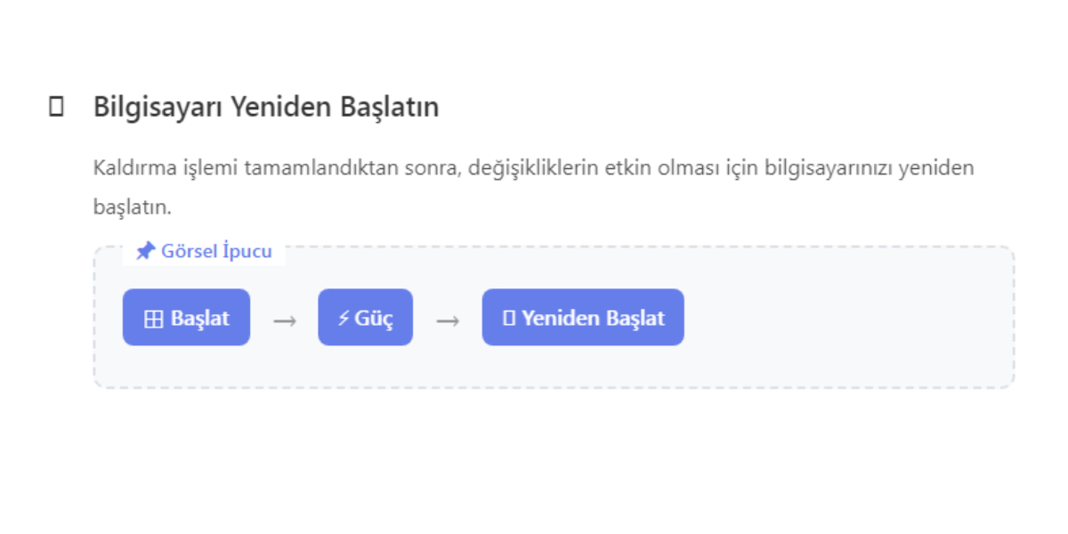Viewport: 1068px width, 534px height.
Task: Click empty area inside dashed hint box
Action: pyautogui.click(x=845, y=320)
